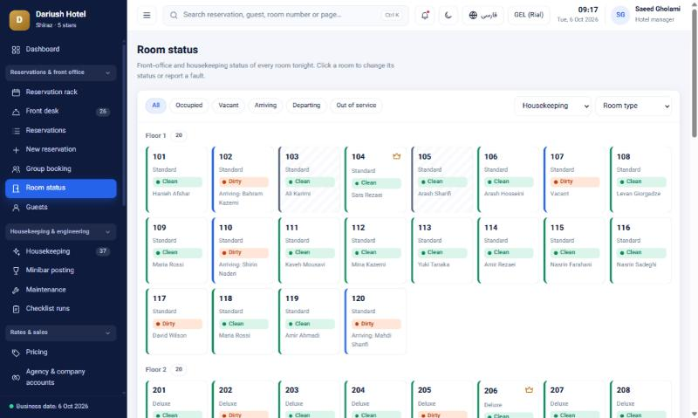Screen dimensions: 698x418
Task: Click the Ctrl K shortcut hint
Action: [392, 15]
